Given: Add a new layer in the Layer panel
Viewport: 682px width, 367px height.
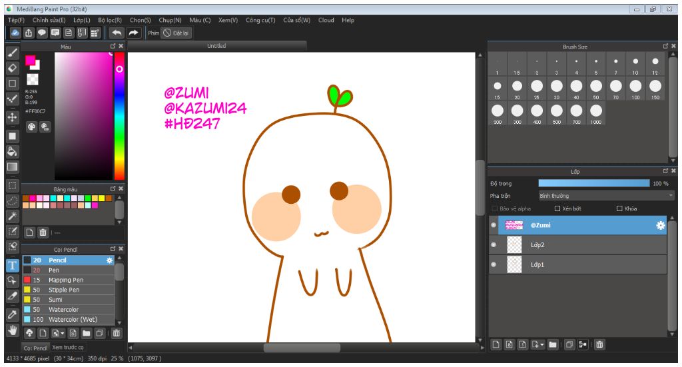Looking at the screenshot, I should click(x=496, y=345).
